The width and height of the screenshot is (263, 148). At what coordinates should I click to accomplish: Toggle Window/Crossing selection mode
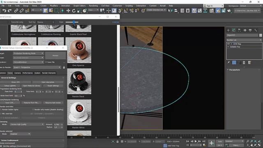62,11
